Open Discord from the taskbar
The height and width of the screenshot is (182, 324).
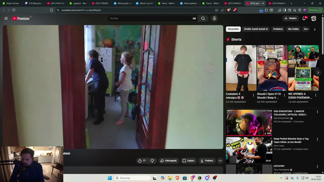(x=207, y=178)
